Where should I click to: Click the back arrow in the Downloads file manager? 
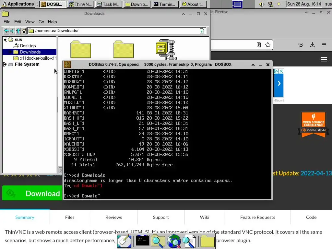6,31
